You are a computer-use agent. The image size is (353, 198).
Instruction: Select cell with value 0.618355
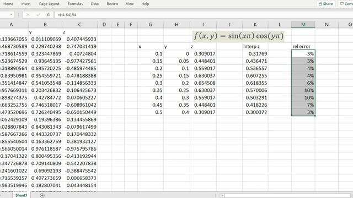click(x=255, y=83)
